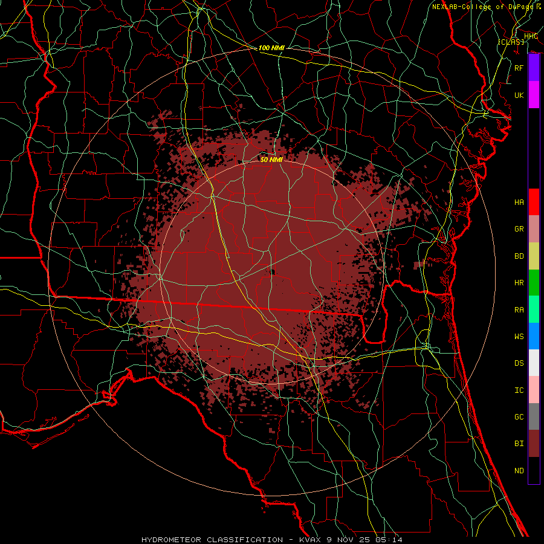Click the HA red legend swatch
The width and height of the screenshot is (544, 544).
[x=534, y=202]
